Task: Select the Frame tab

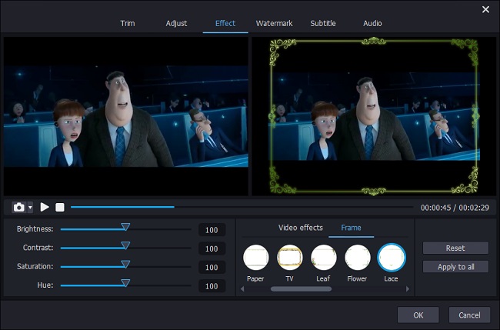Action: pyautogui.click(x=351, y=228)
